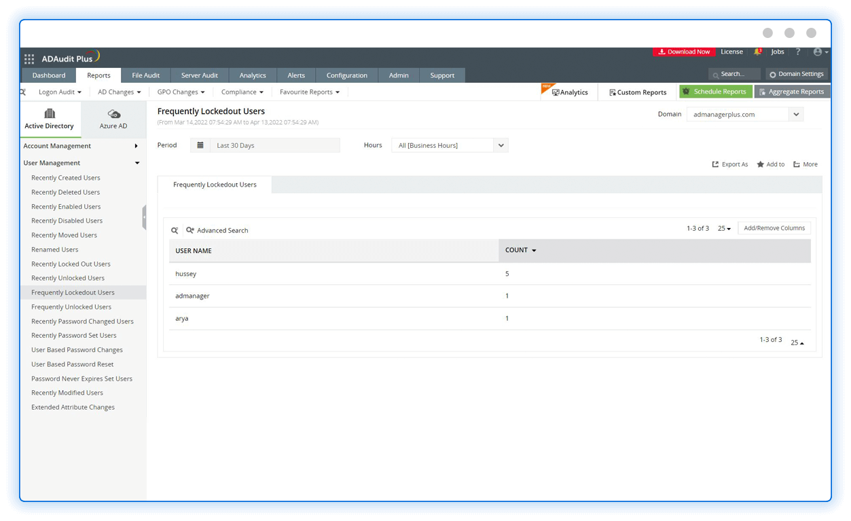Click the Add/Remove Columns button
This screenshot has height=521, width=851.
(x=774, y=227)
